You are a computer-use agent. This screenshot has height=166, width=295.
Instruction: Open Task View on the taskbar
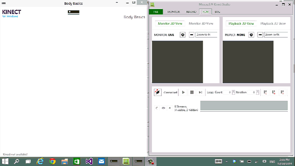(28, 161)
